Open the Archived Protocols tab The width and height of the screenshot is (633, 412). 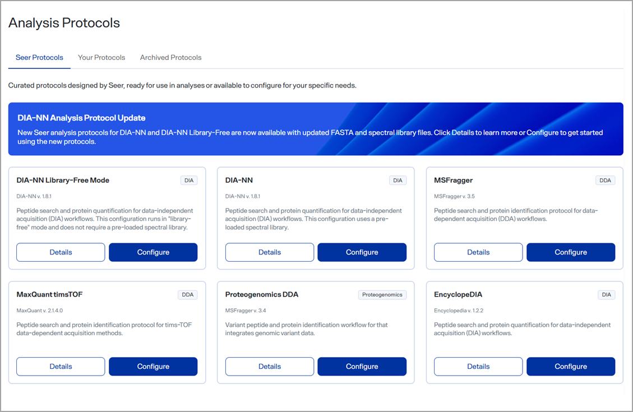170,57
